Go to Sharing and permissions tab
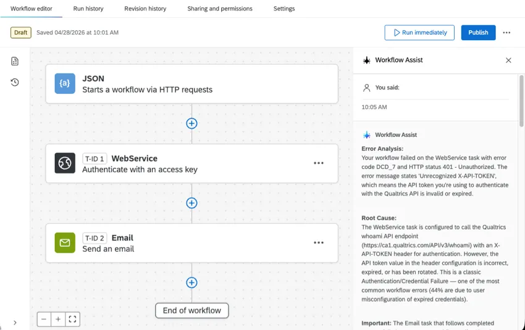 [220, 9]
